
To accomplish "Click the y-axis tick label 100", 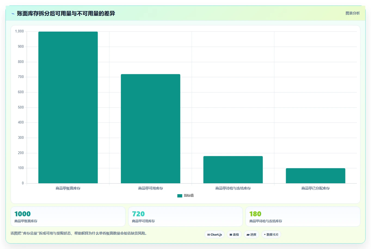I will (21, 168).
